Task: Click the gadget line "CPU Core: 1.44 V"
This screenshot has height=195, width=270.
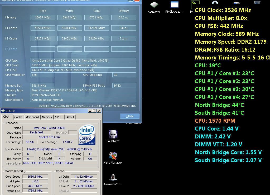Action: tap(217, 129)
